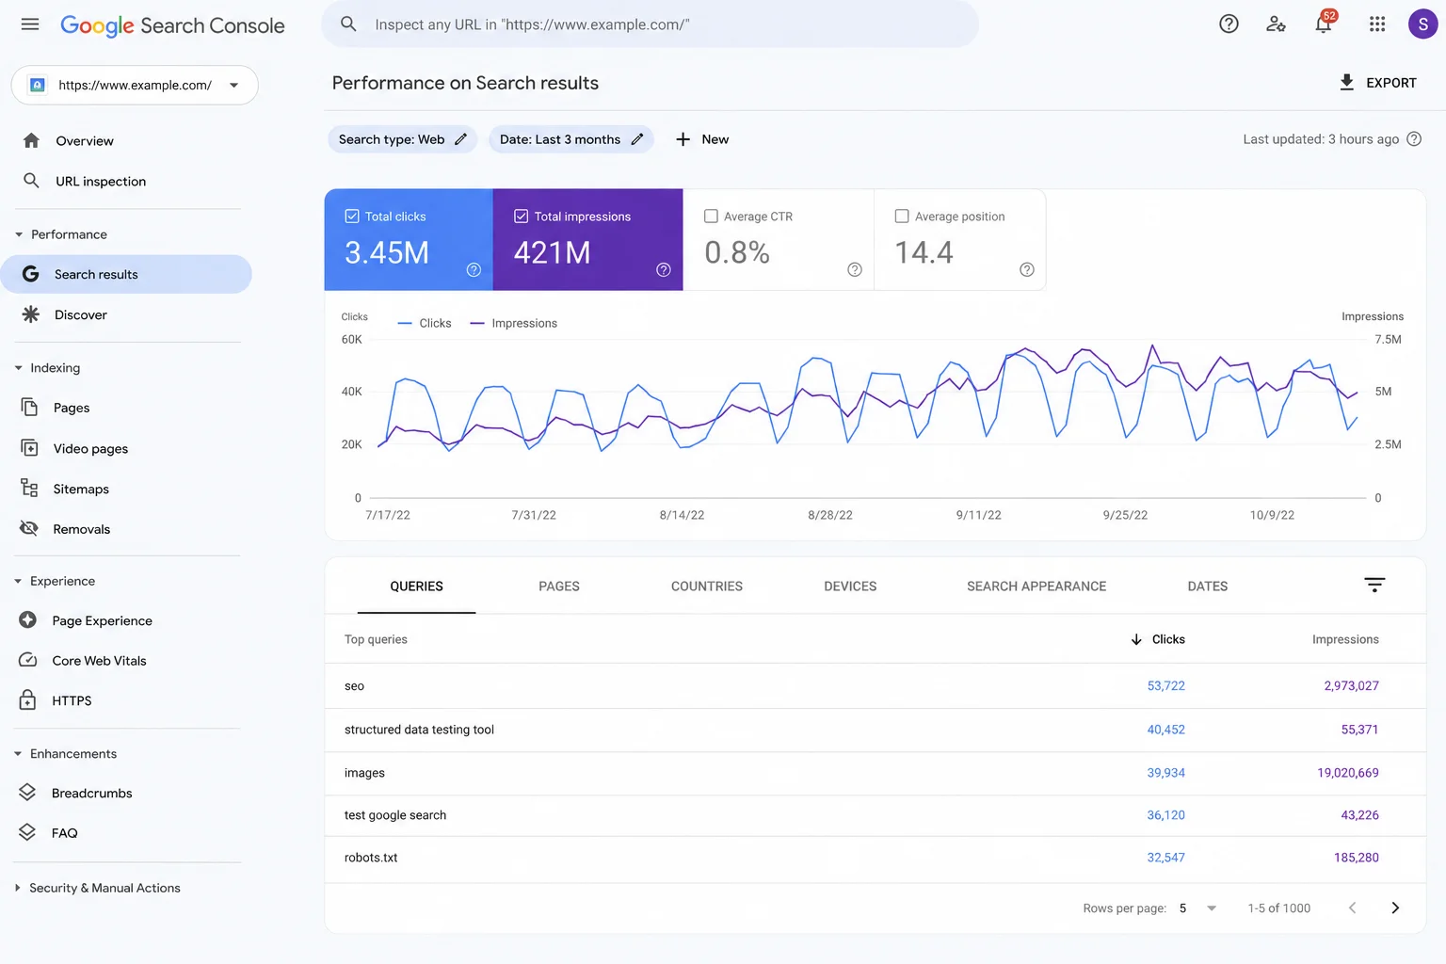Screen dimensions: 1446x964
Task: Expand Security & Manual Actions section
Action: tap(18, 888)
